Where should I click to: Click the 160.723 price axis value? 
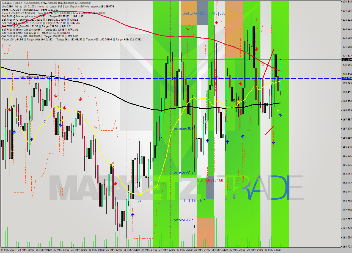point(347,247)
